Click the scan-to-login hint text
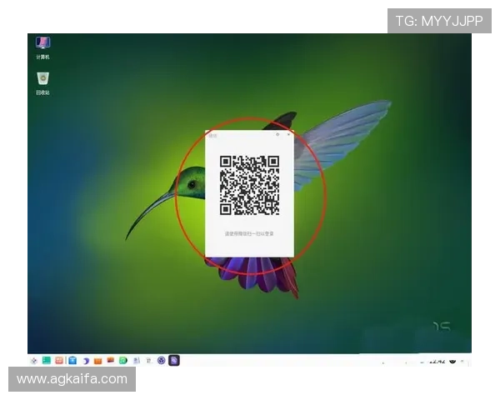Image resolution: width=500 pixels, height=400 pixels. click(249, 233)
